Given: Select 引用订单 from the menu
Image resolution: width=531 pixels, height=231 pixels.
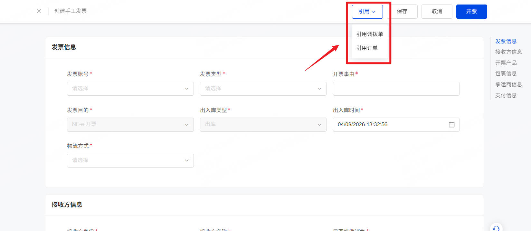Looking at the screenshot, I should 367,48.
